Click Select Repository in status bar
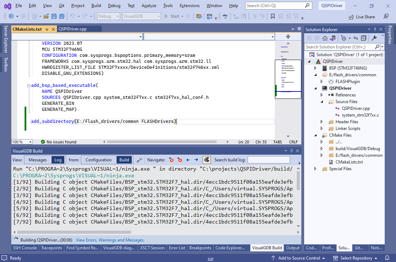Viewport: 396px width, 262px height. (x=356, y=258)
